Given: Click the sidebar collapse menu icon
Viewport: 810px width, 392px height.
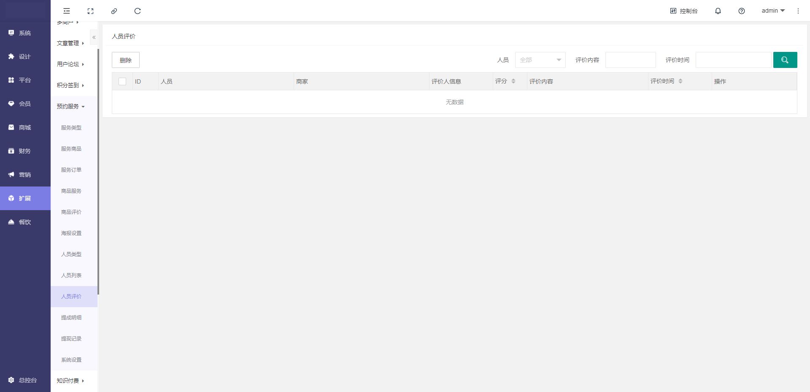Looking at the screenshot, I should tap(67, 11).
